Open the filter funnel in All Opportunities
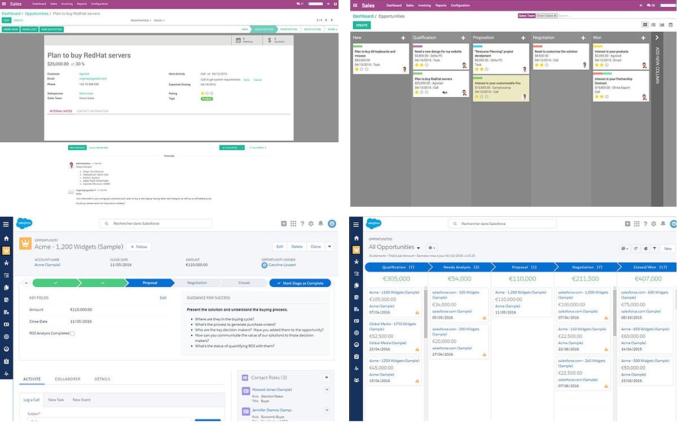 click(x=654, y=248)
